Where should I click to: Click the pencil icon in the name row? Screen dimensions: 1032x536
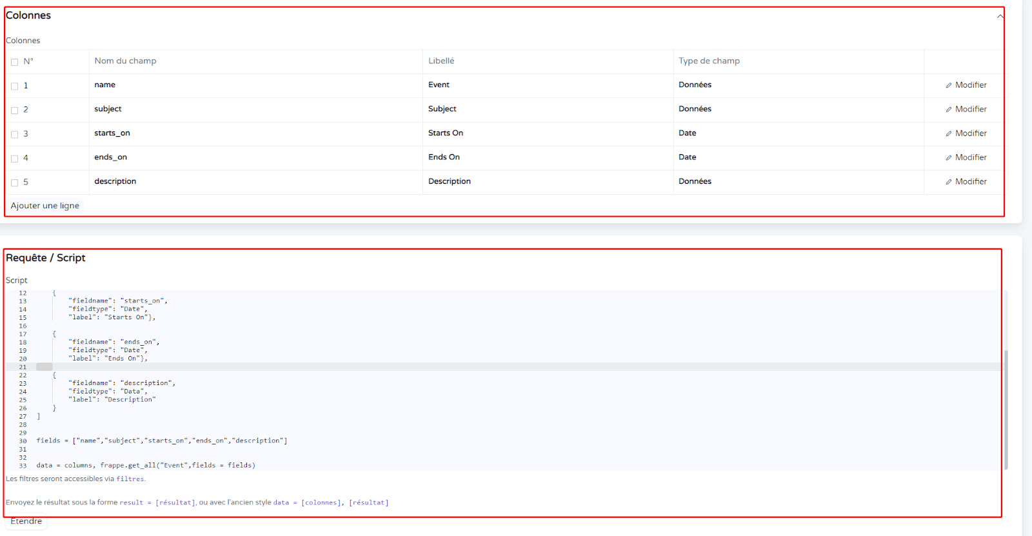tap(949, 85)
